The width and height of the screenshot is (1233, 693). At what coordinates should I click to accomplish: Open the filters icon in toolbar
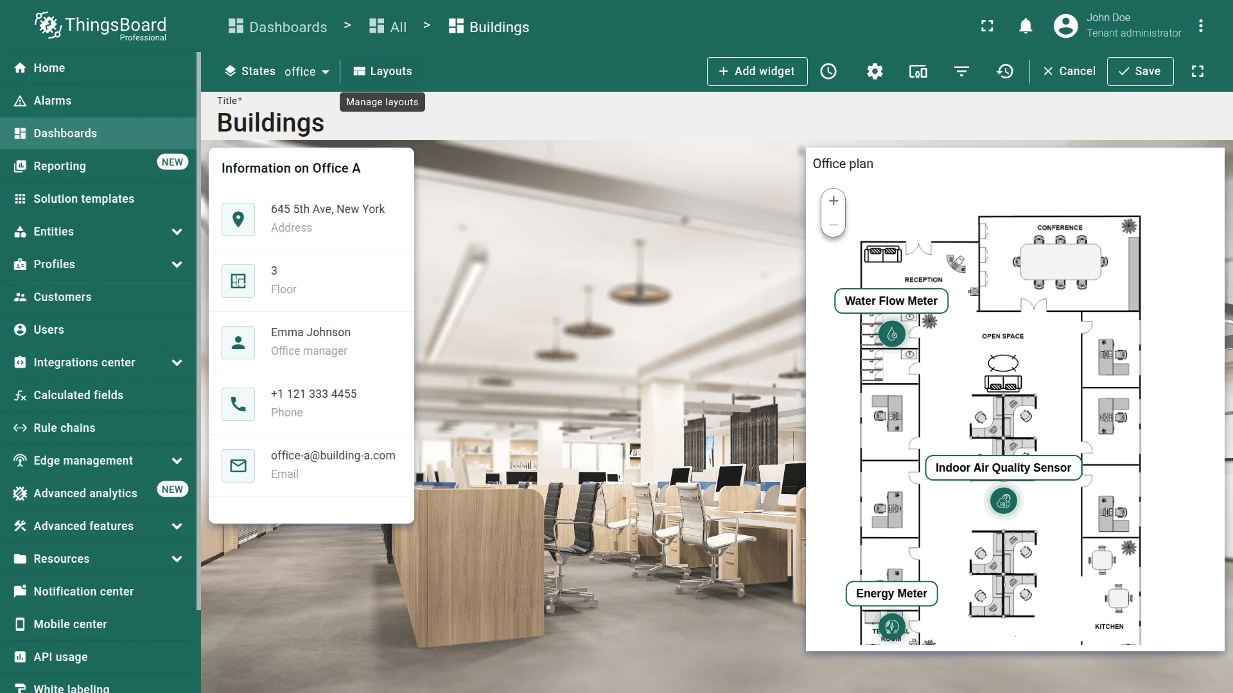pyautogui.click(x=961, y=71)
